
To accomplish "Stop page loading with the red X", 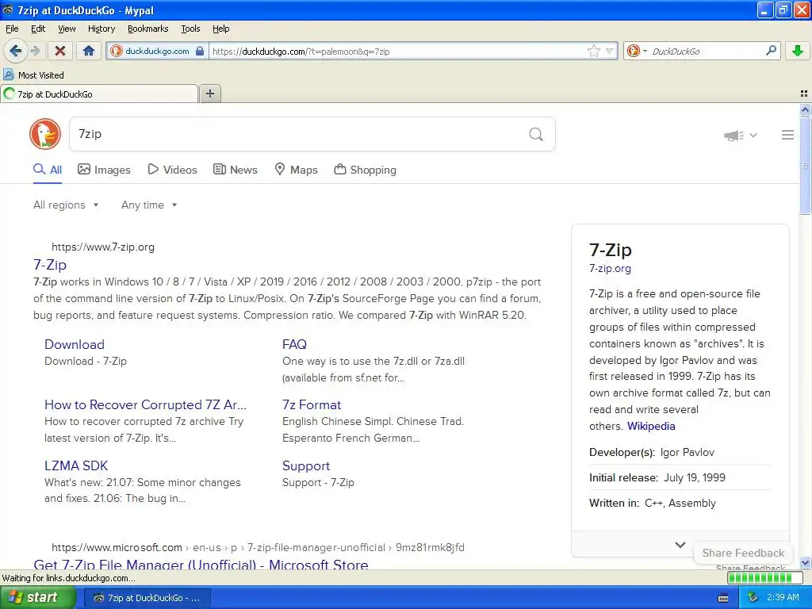I will point(60,51).
